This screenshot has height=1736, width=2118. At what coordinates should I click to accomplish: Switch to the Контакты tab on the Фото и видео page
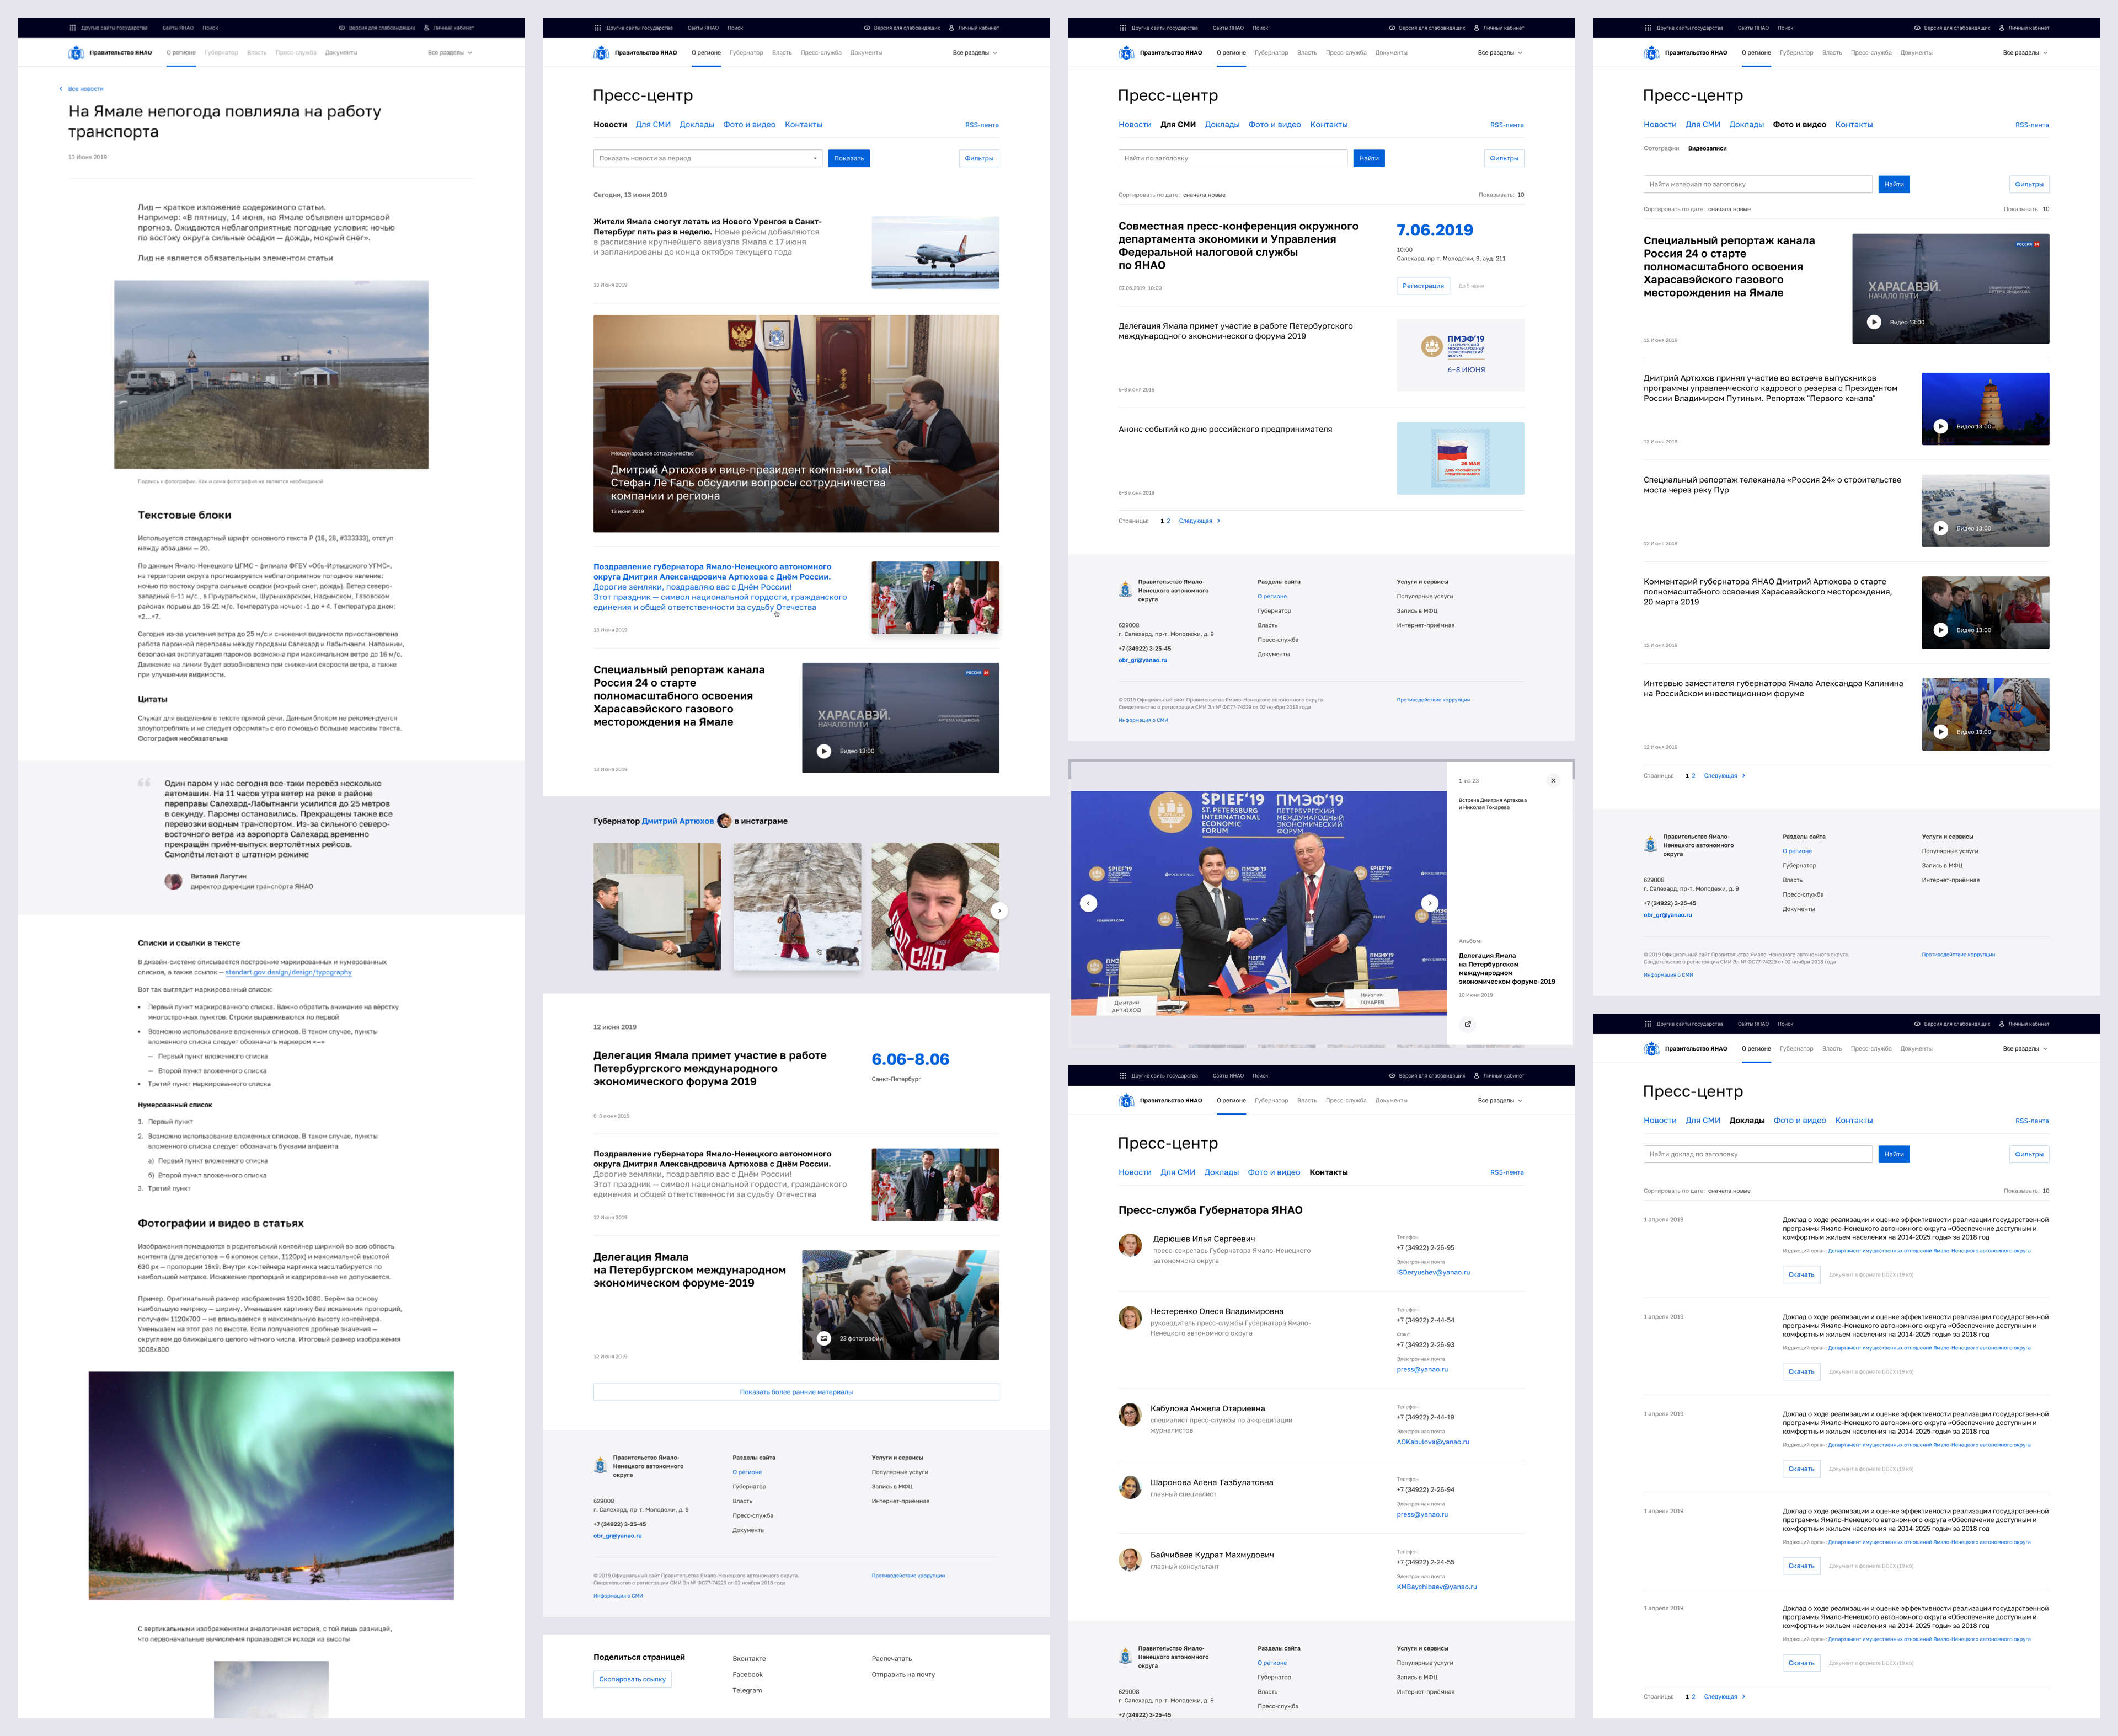click(x=1854, y=125)
